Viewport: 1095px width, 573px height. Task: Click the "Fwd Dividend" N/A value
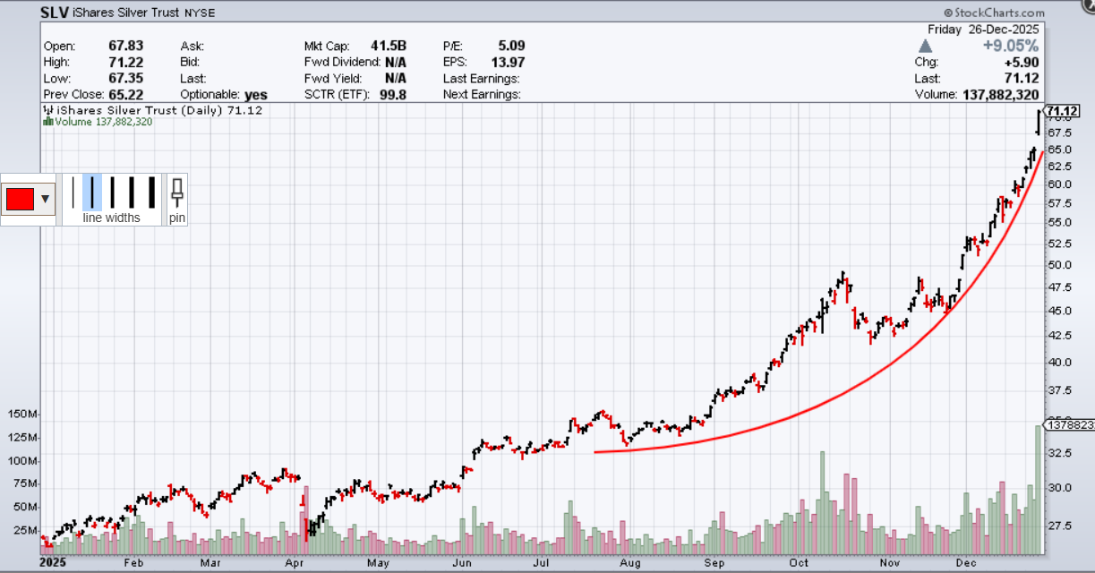(396, 62)
